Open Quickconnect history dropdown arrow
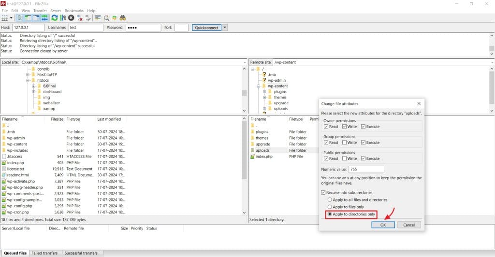Viewport: 495px width, 257px height. (x=225, y=28)
